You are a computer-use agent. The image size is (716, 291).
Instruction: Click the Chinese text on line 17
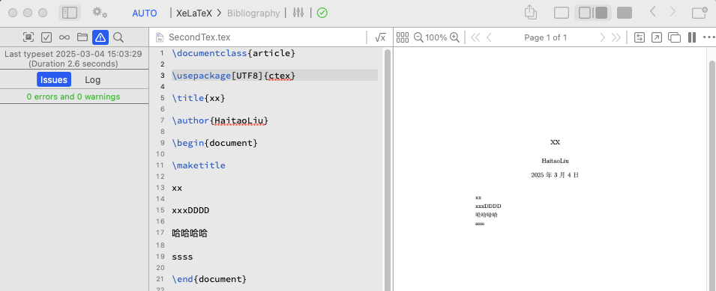click(x=190, y=233)
